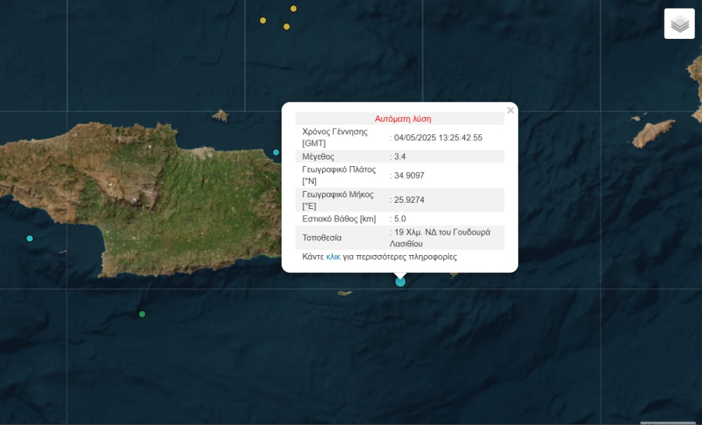The image size is (702, 425).
Task: Close the earthquake info popup
Action: pyautogui.click(x=510, y=111)
